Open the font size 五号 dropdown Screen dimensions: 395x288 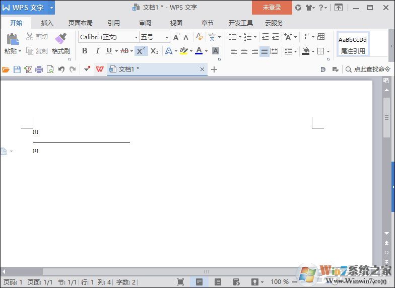(167, 37)
